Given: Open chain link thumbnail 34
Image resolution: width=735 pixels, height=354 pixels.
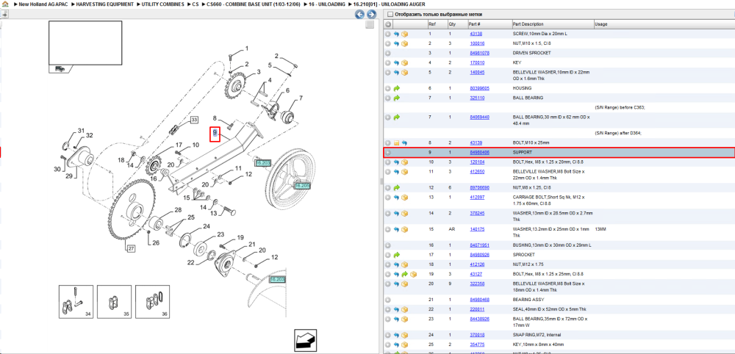Looking at the screenshot, I should (x=76, y=302).
